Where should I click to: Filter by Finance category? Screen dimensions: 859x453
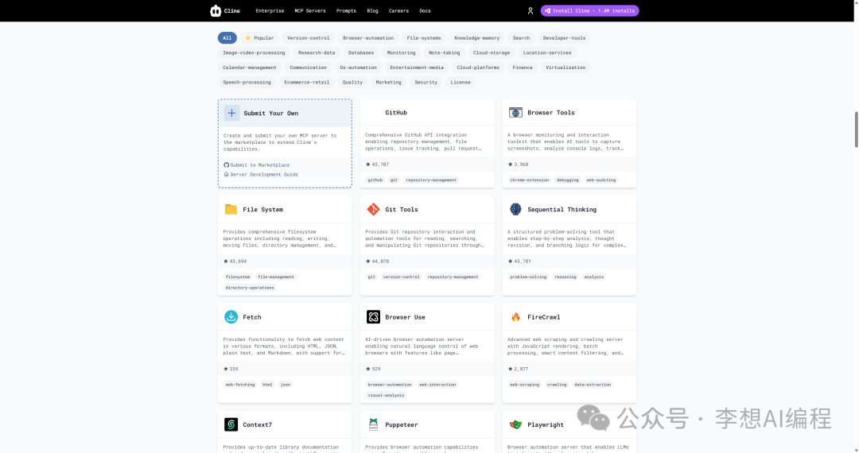pyautogui.click(x=523, y=68)
